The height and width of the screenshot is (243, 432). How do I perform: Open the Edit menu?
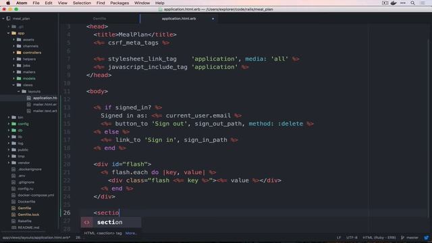coord(49,3)
